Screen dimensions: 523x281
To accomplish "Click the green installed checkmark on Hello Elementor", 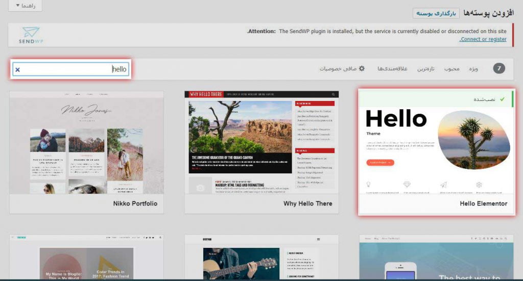I will click(503, 99).
